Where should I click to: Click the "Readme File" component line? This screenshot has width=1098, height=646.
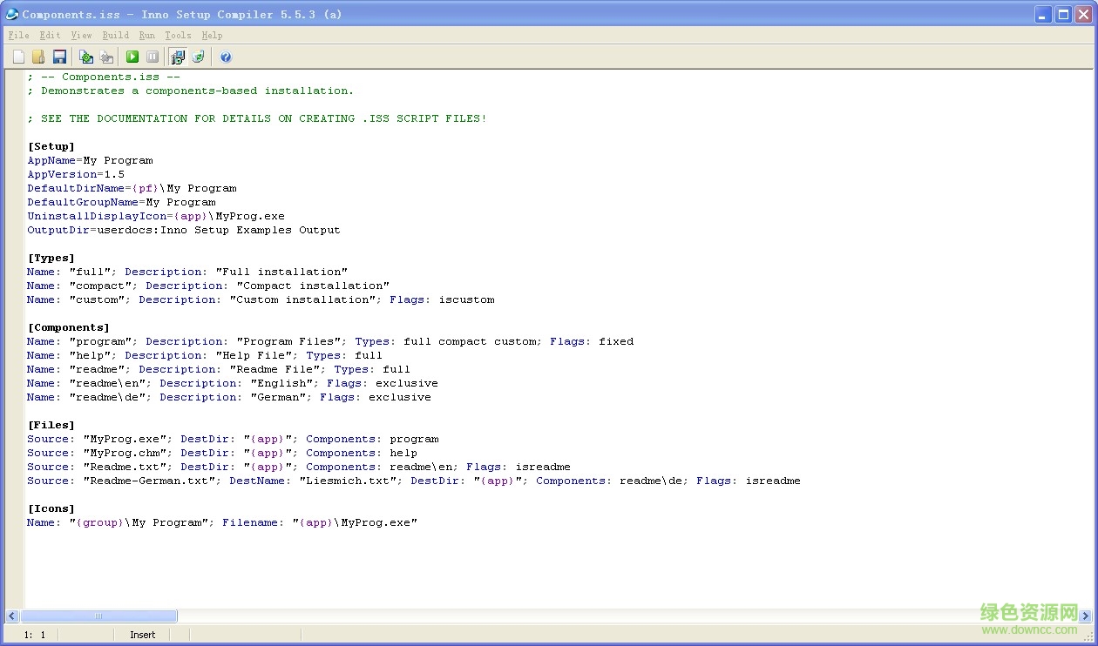coord(219,369)
